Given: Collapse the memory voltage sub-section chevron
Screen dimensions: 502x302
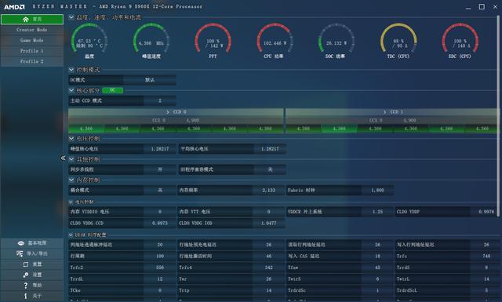Looking at the screenshot, I should pos(71,202).
